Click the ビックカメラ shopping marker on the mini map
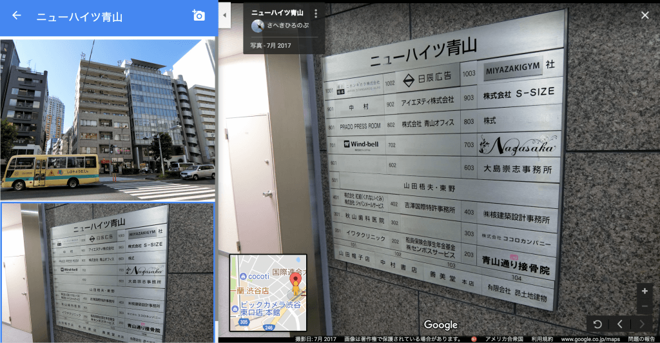Viewport: 660px width, 343px height. point(235,309)
